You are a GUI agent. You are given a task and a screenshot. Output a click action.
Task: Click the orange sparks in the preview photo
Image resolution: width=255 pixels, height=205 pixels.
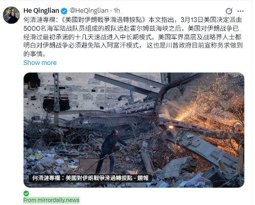(205, 111)
